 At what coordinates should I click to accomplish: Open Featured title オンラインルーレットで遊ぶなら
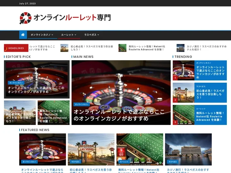click(x=42, y=171)
